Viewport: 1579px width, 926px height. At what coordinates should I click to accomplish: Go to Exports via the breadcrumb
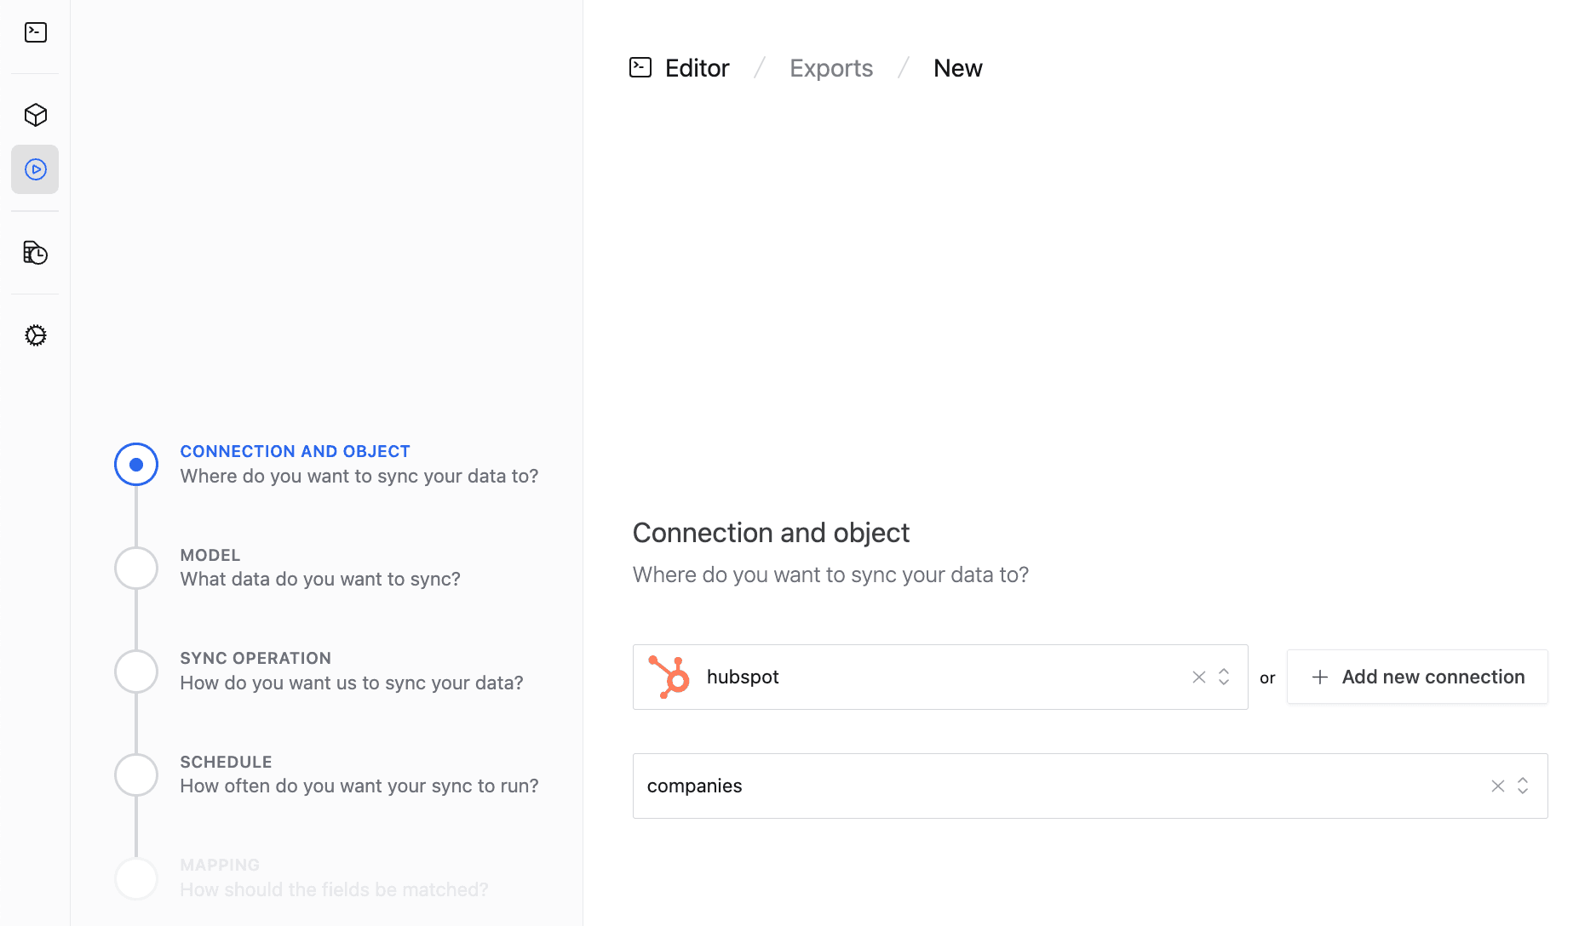830,67
